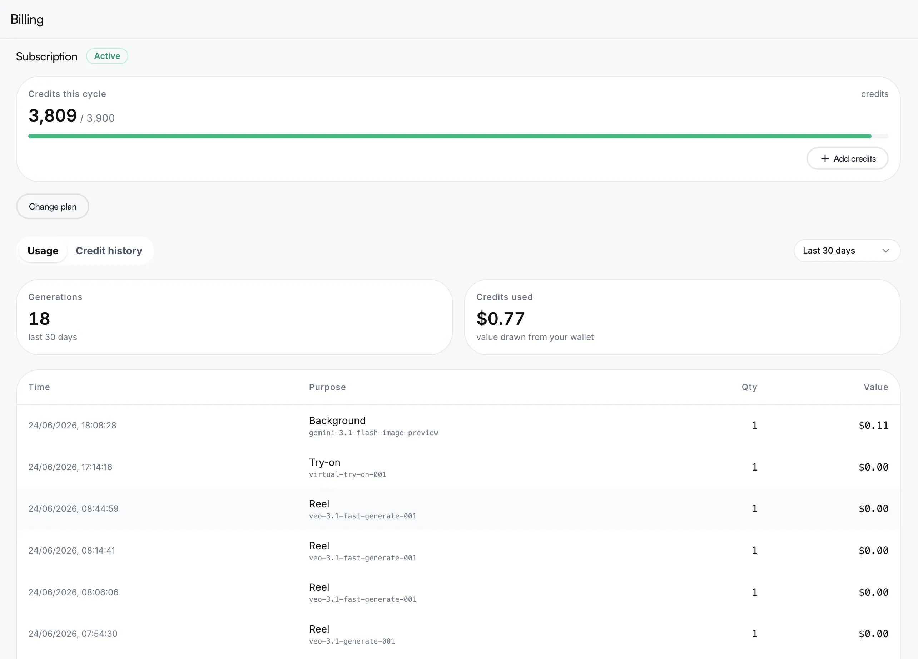The height and width of the screenshot is (659, 918).
Task: Click virtual-try-on-001 model name
Action: click(348, 475)
